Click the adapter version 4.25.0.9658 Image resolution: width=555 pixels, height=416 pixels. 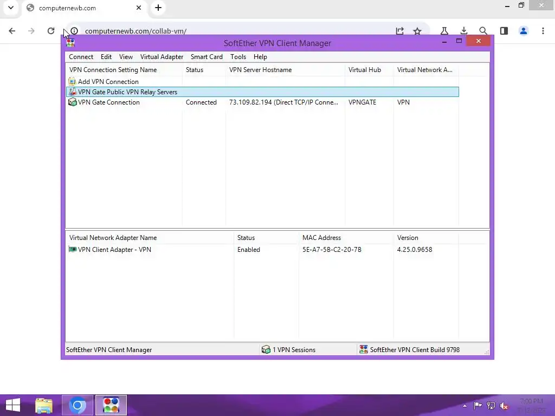click(x=415, y=250)
